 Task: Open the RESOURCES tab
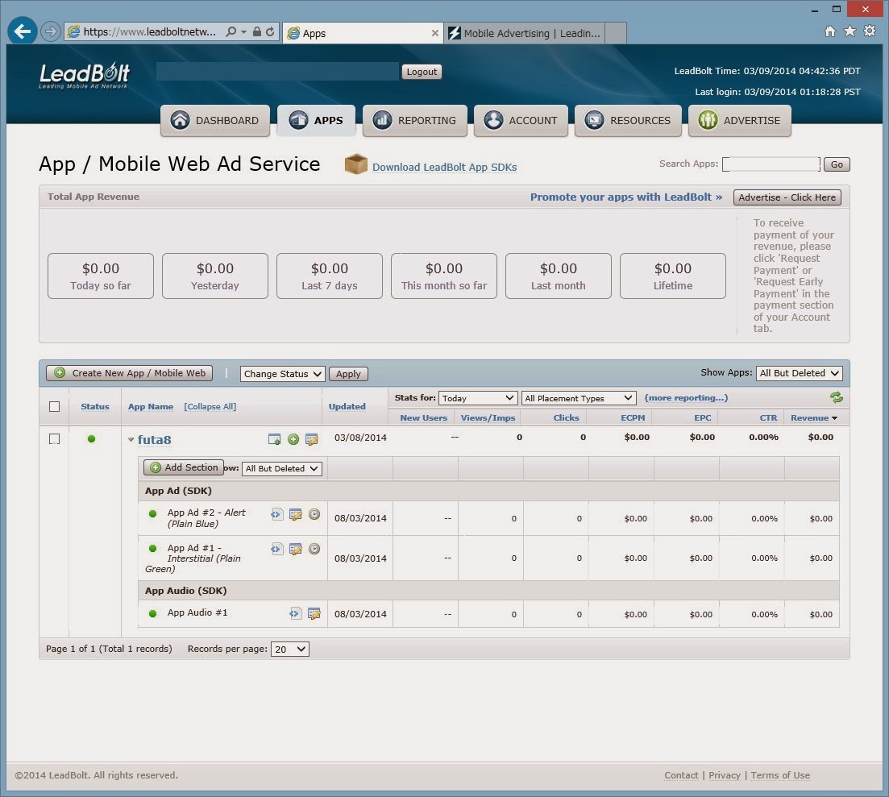click(x=628, y=120)
